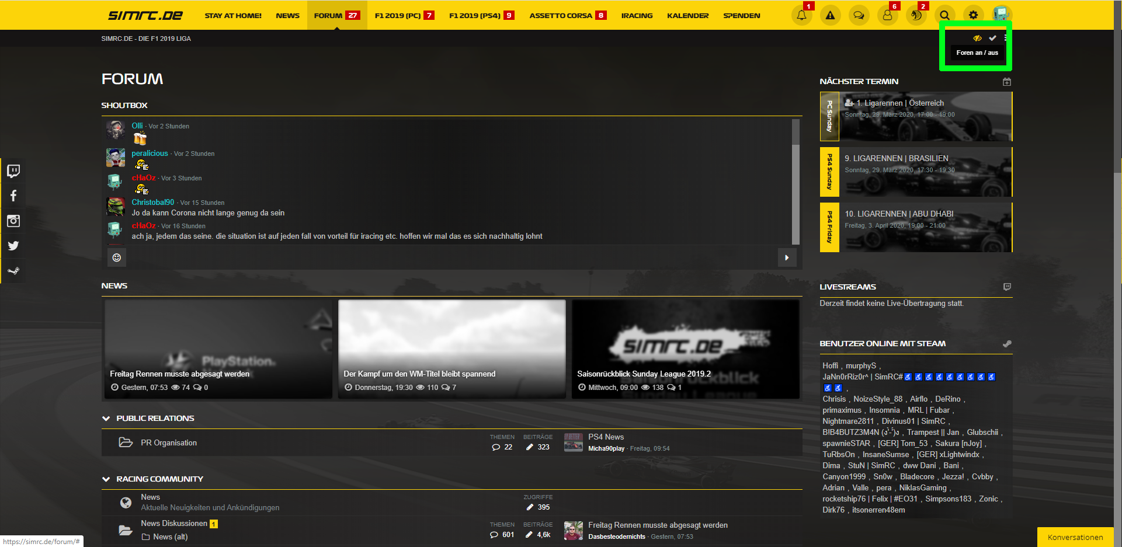Open the Assetto Corsa menu item
The width and height of the screenshot is (1122, 547).
(x=561, y=16)
